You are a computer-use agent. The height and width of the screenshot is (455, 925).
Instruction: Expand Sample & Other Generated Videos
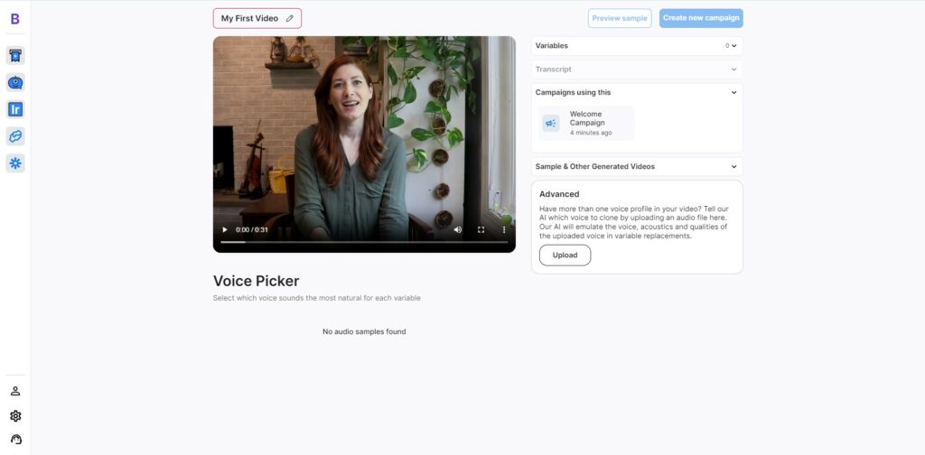pos(637,166)
